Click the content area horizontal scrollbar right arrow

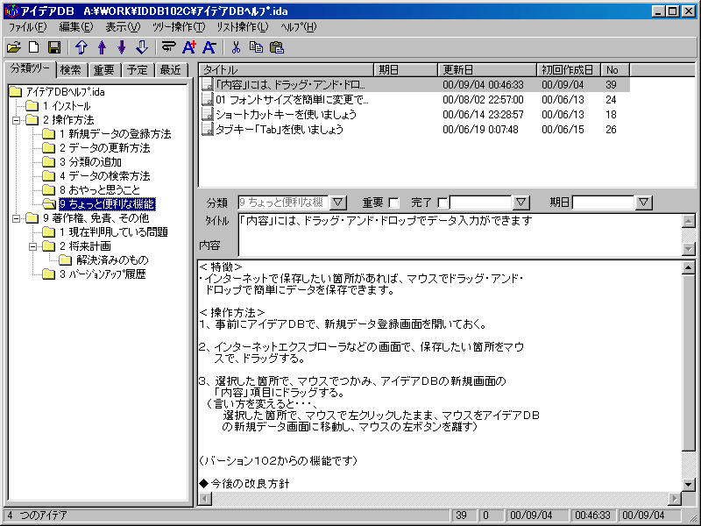click(x=674, y=498)
